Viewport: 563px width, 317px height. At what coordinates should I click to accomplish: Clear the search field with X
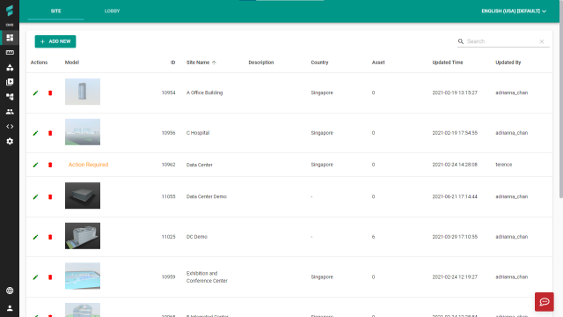pos(542,41)
